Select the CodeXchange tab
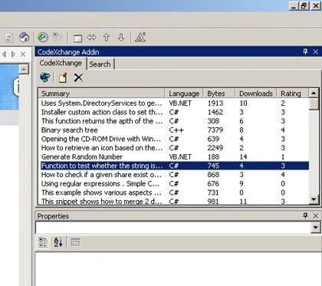The width and height of the screenshot is (322, 286). tap(61, 63)
